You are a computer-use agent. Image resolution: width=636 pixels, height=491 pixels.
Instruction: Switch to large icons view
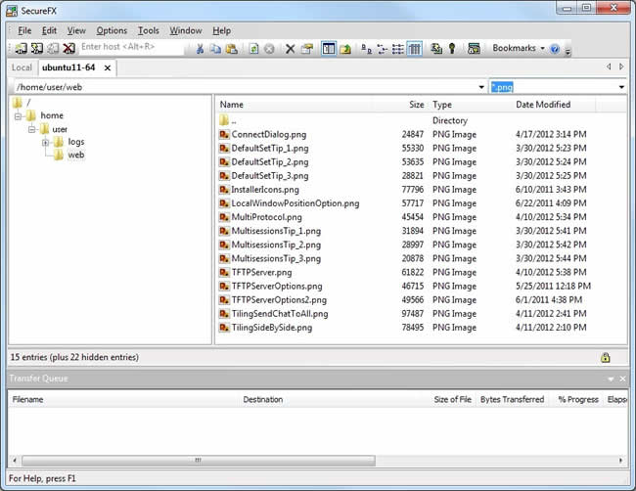click(366, 49)
